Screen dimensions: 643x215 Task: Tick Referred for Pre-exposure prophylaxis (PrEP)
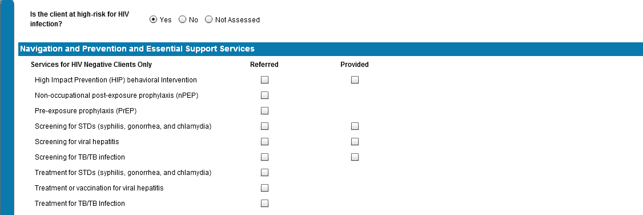pyautogui.click(x=264, y=111)
